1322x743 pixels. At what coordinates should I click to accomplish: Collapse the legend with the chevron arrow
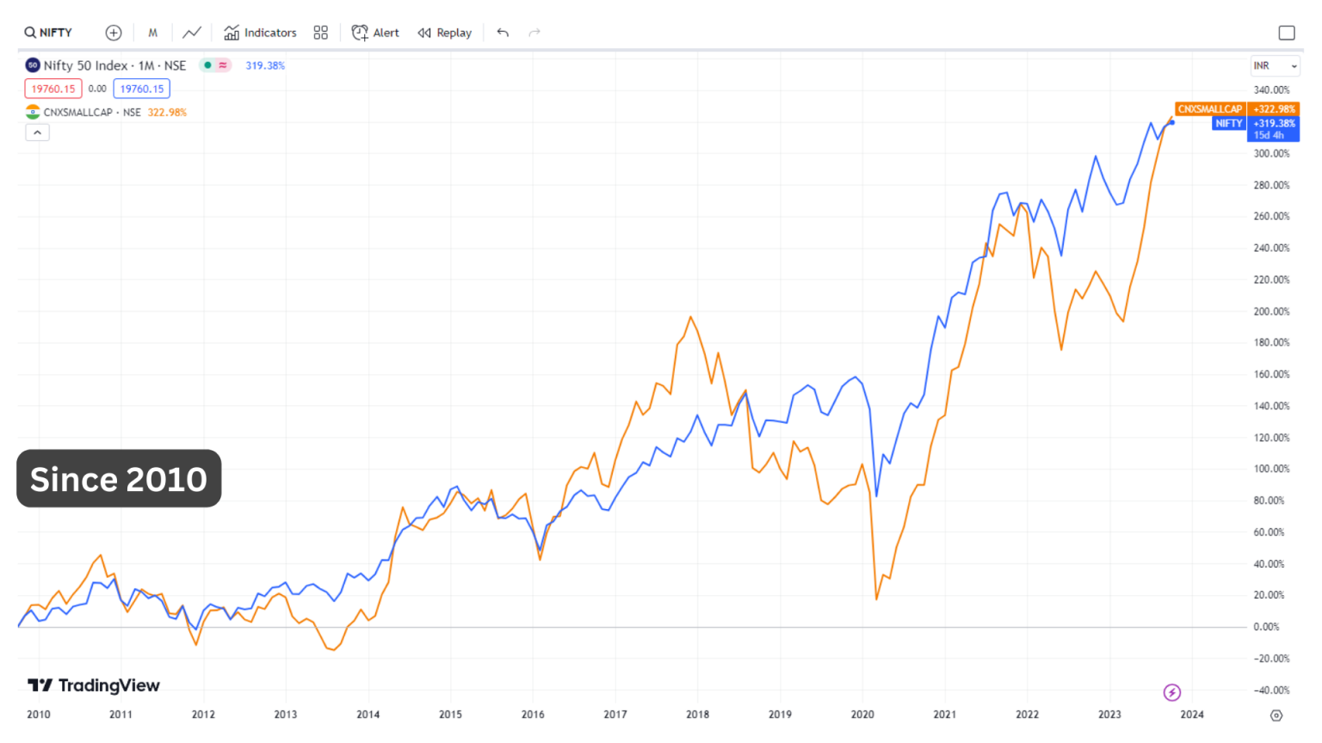37,132
